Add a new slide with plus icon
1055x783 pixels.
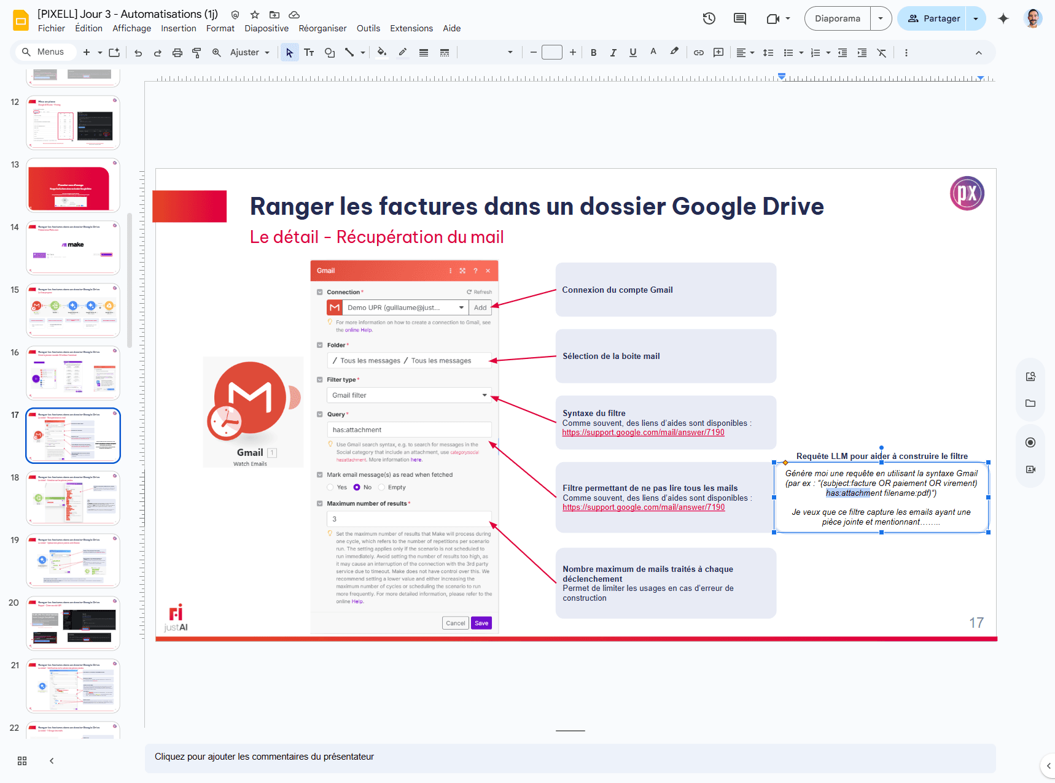click(87, 52)
